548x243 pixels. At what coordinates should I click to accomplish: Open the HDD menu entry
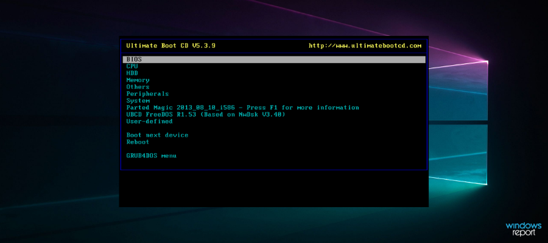pos(132,74)
